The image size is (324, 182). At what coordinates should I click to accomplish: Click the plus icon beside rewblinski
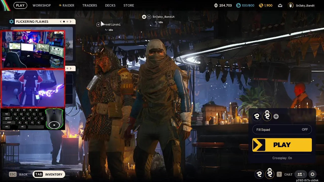pos(98,25)
